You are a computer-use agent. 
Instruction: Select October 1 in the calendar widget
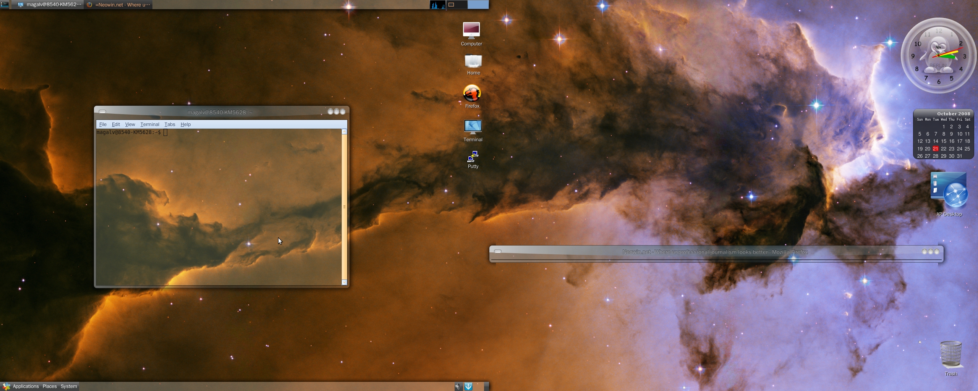point(944,127)
